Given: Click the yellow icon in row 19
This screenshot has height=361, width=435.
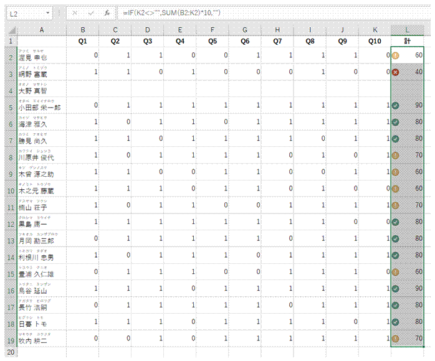Looking at the screenshot, I should click(396, 339).
